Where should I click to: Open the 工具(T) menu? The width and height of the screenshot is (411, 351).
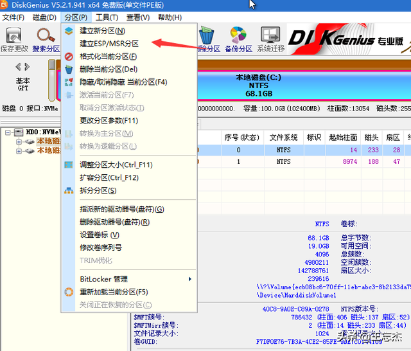click(107, 17)
